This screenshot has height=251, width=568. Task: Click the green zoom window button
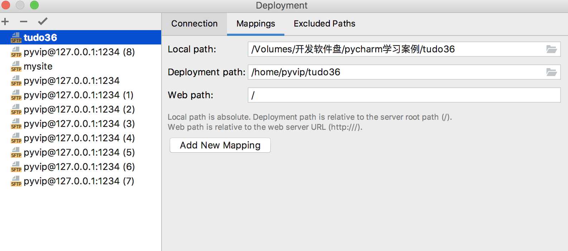(34, 5)
